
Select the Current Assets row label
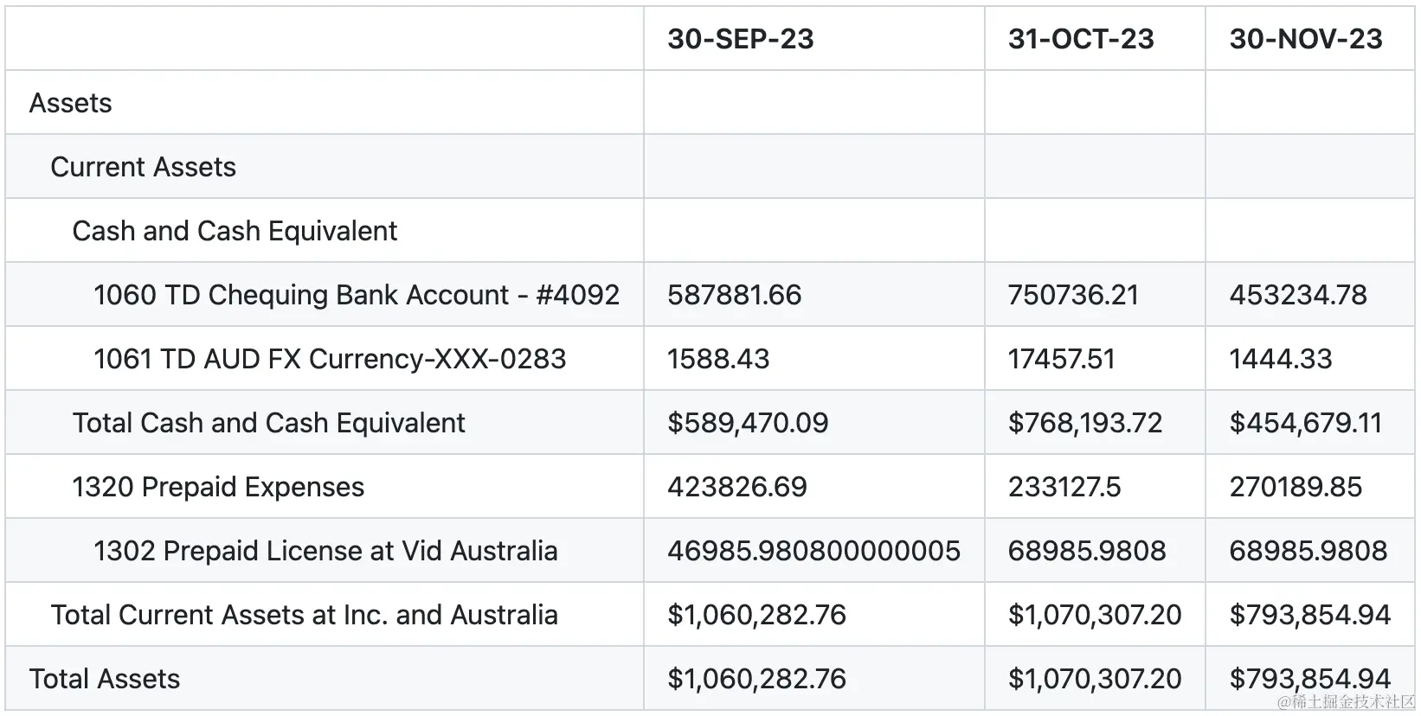143,167
